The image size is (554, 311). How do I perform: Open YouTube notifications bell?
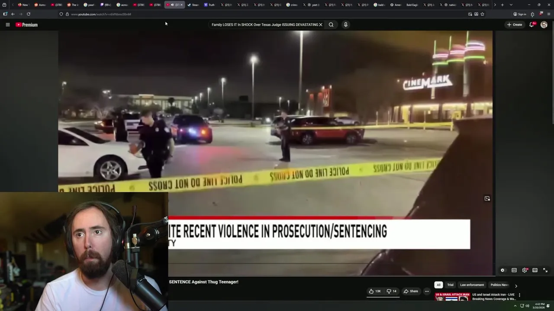pyautogui.click(x=532, y=25)
